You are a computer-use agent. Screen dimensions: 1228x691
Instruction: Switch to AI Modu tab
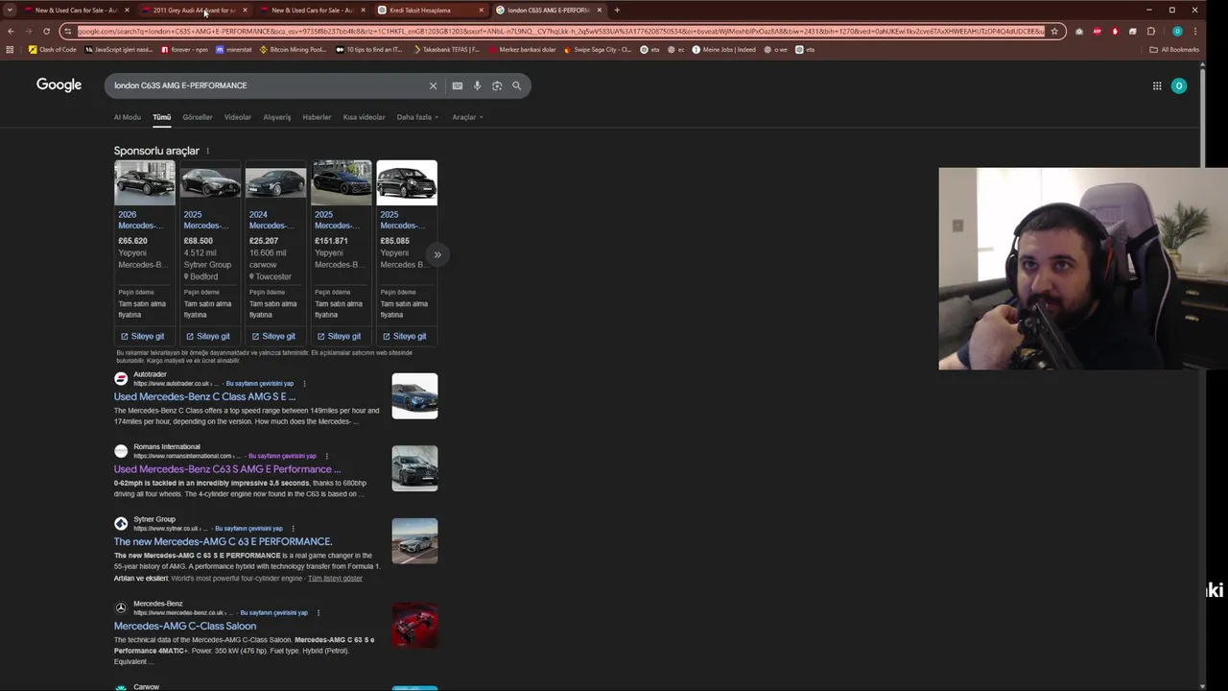128,117
